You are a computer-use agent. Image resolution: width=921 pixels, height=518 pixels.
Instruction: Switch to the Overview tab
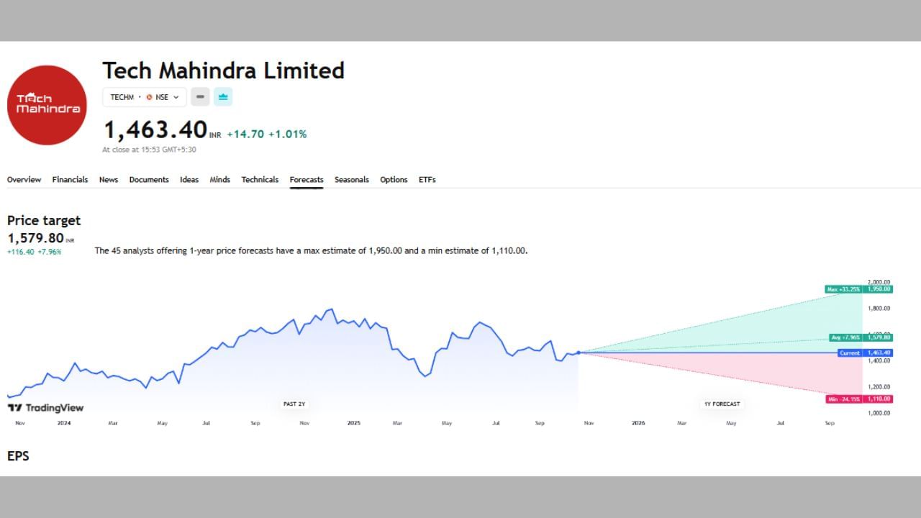[24, 180]
